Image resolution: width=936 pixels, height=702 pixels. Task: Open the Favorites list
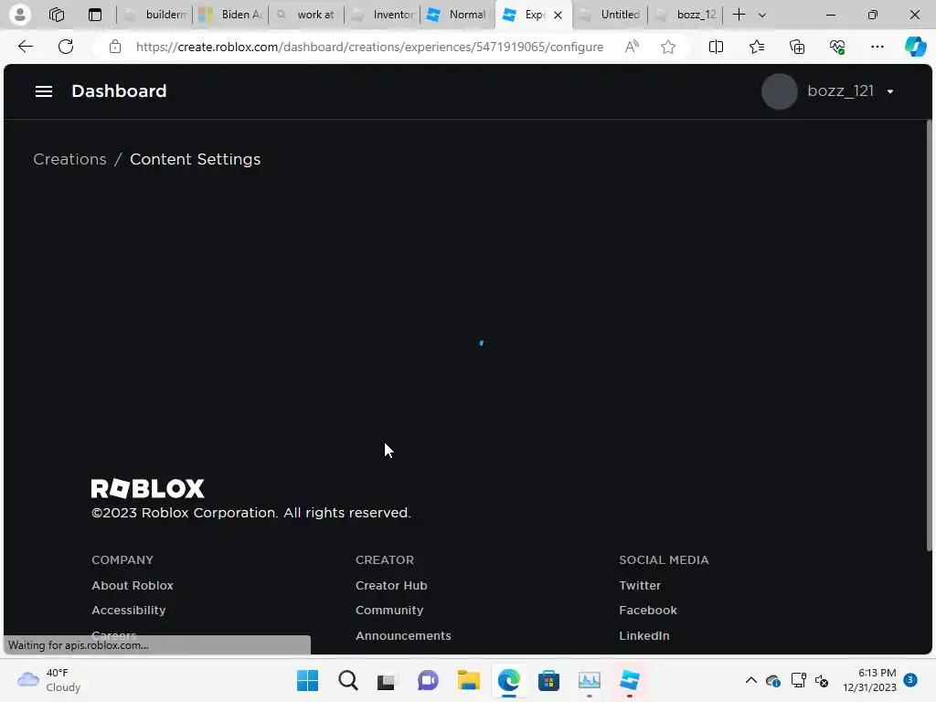(x=756, y=47)
